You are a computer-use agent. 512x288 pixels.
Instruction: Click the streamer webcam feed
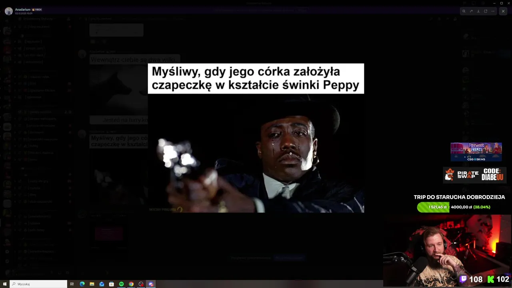coord(447,250)
